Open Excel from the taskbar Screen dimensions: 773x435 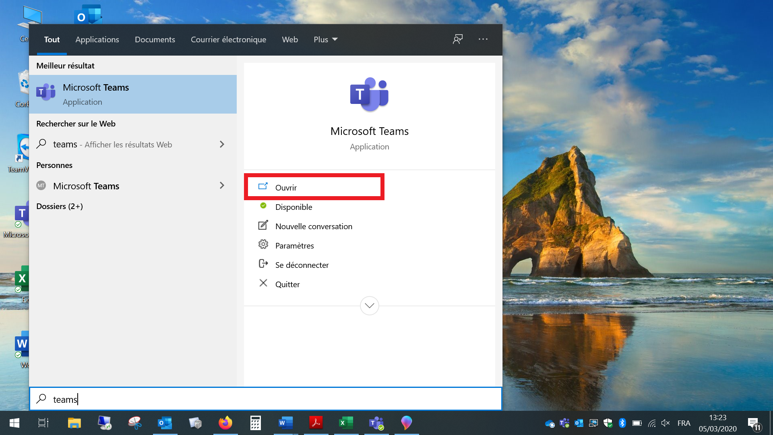point(346,423)
